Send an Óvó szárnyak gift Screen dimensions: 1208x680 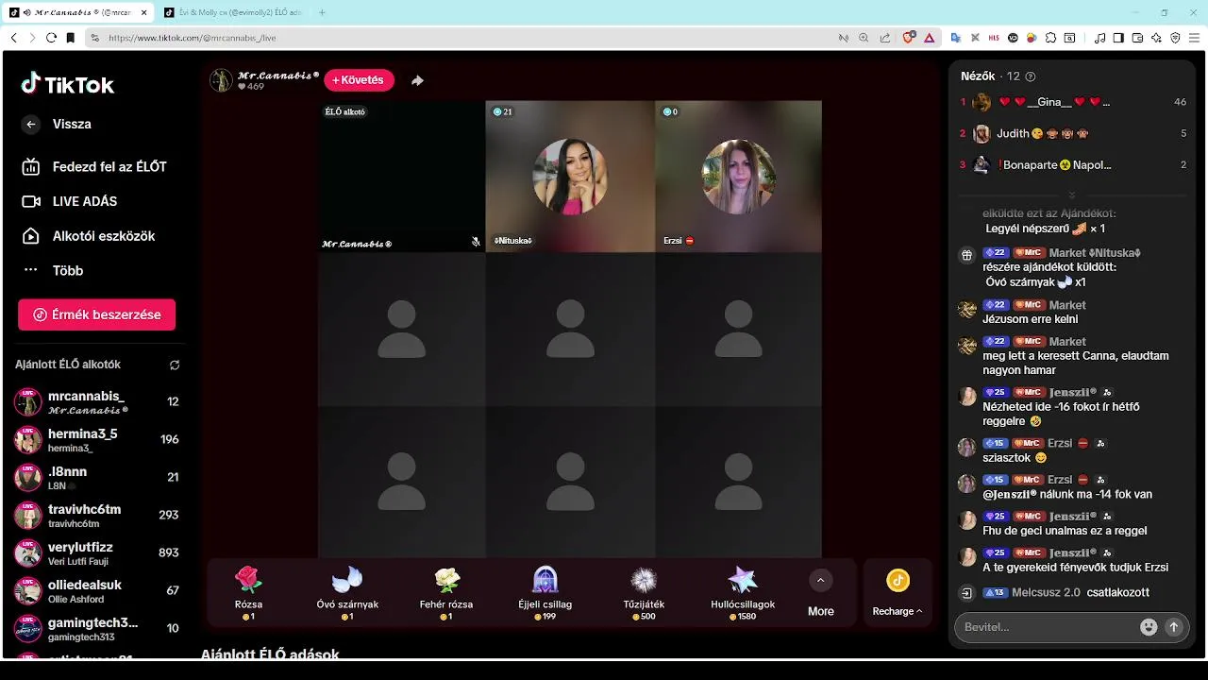[x=347, y=592]
